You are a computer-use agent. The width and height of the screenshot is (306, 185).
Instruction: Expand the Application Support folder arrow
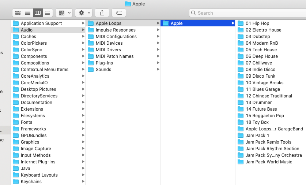pyautogui.click(x=83, y=23)
